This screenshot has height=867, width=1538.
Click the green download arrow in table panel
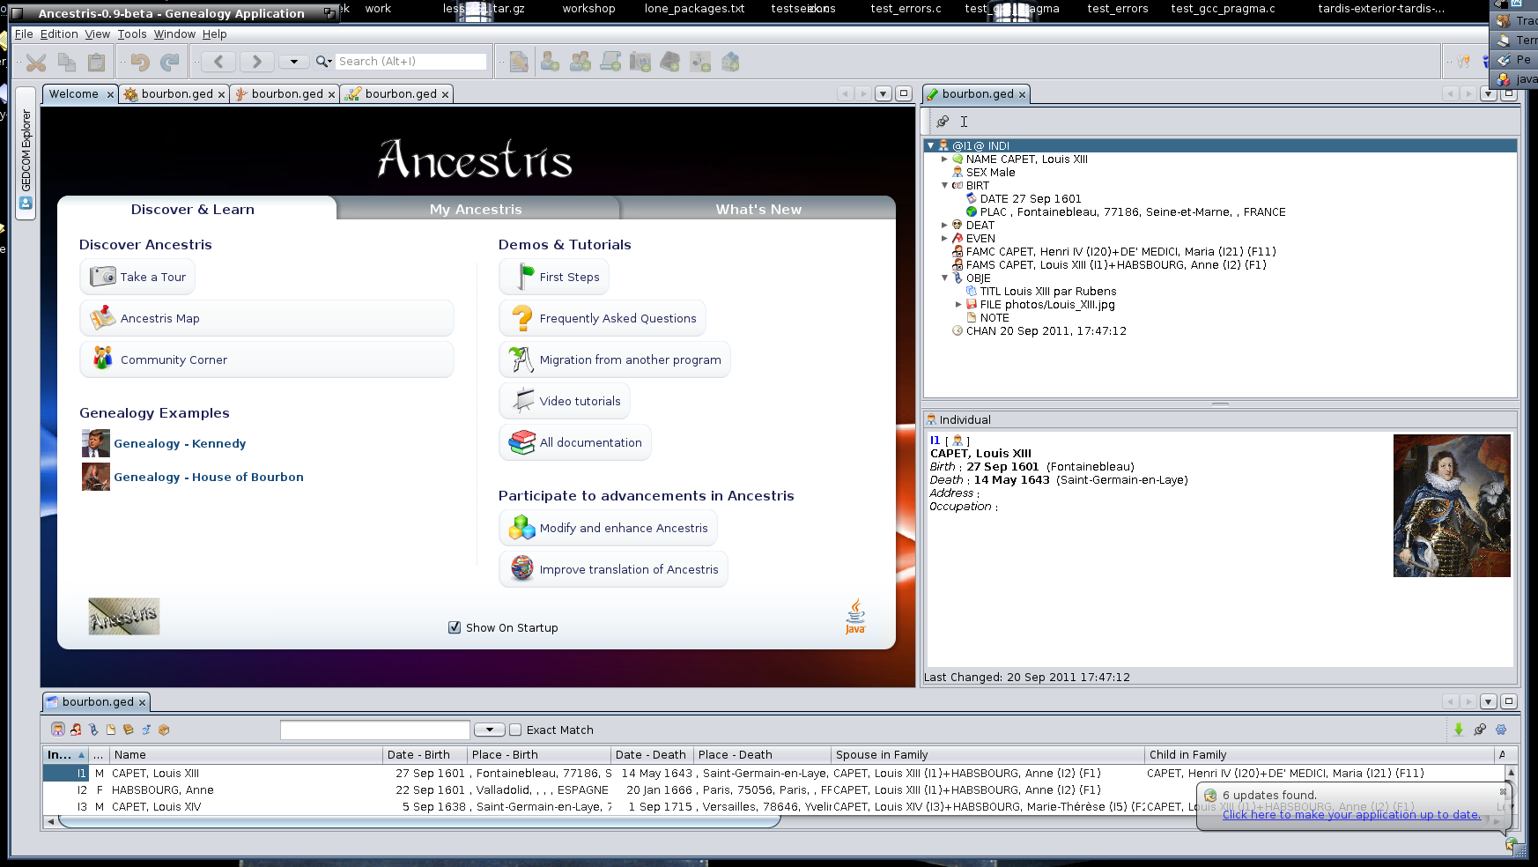[1459, 730]
